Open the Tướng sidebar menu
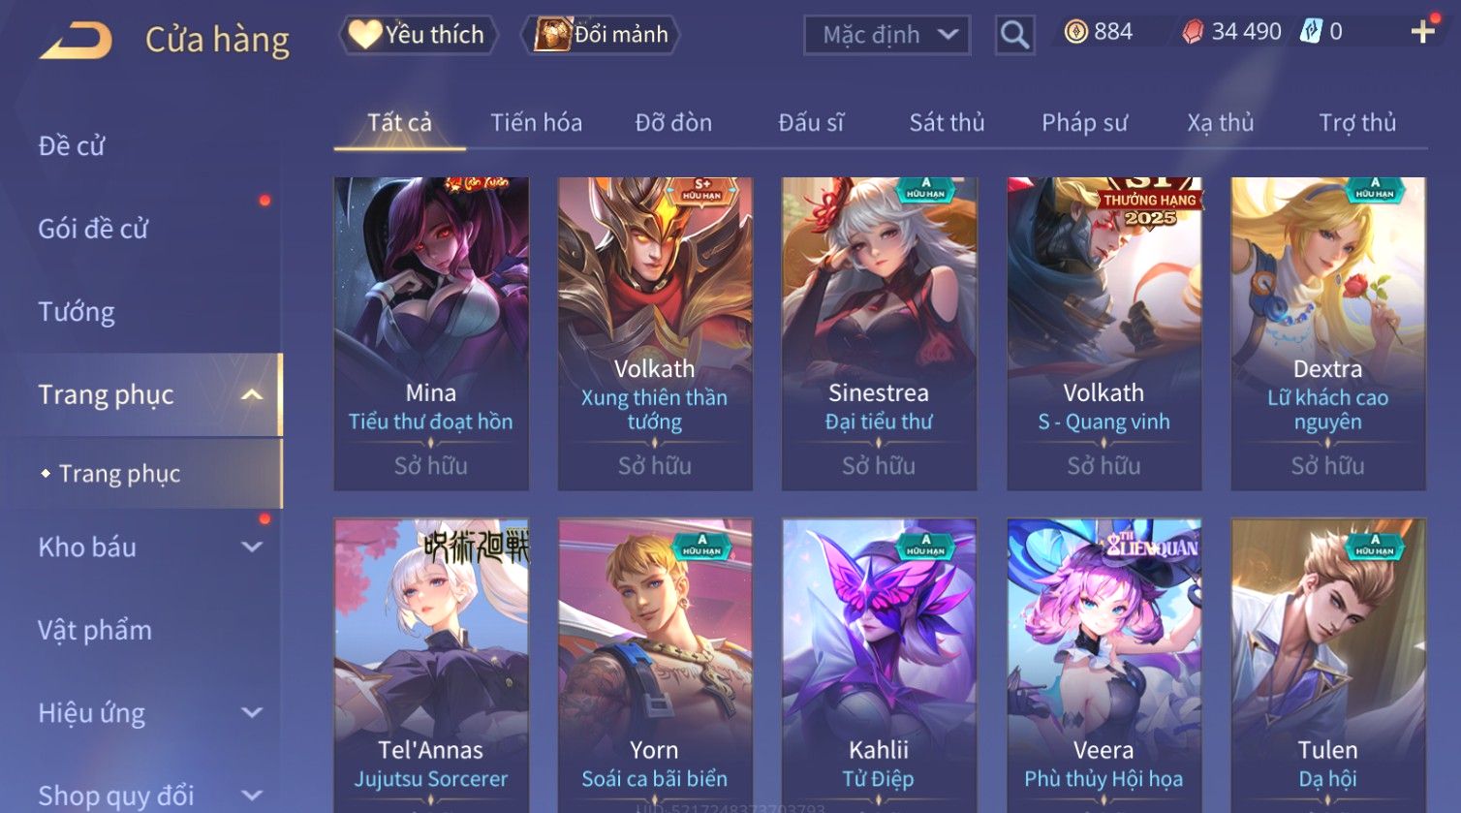The width and height of the screenshot is (1461, 813). pos(77,312)
